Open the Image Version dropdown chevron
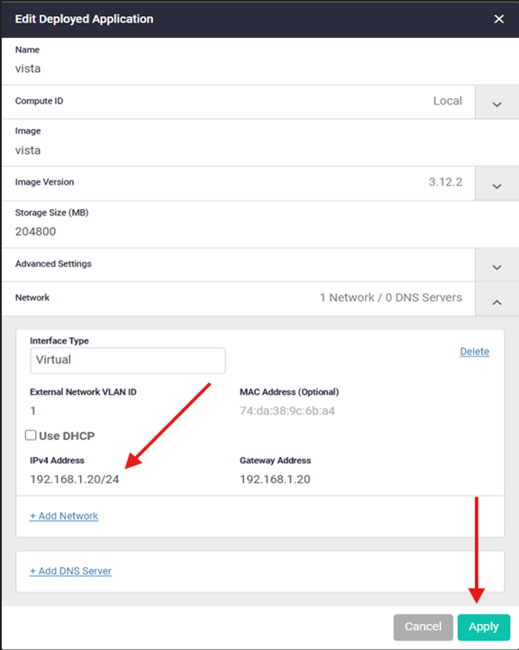 point(496,185)
